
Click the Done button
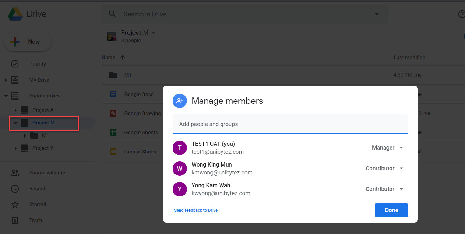click(x=391, y=210)
